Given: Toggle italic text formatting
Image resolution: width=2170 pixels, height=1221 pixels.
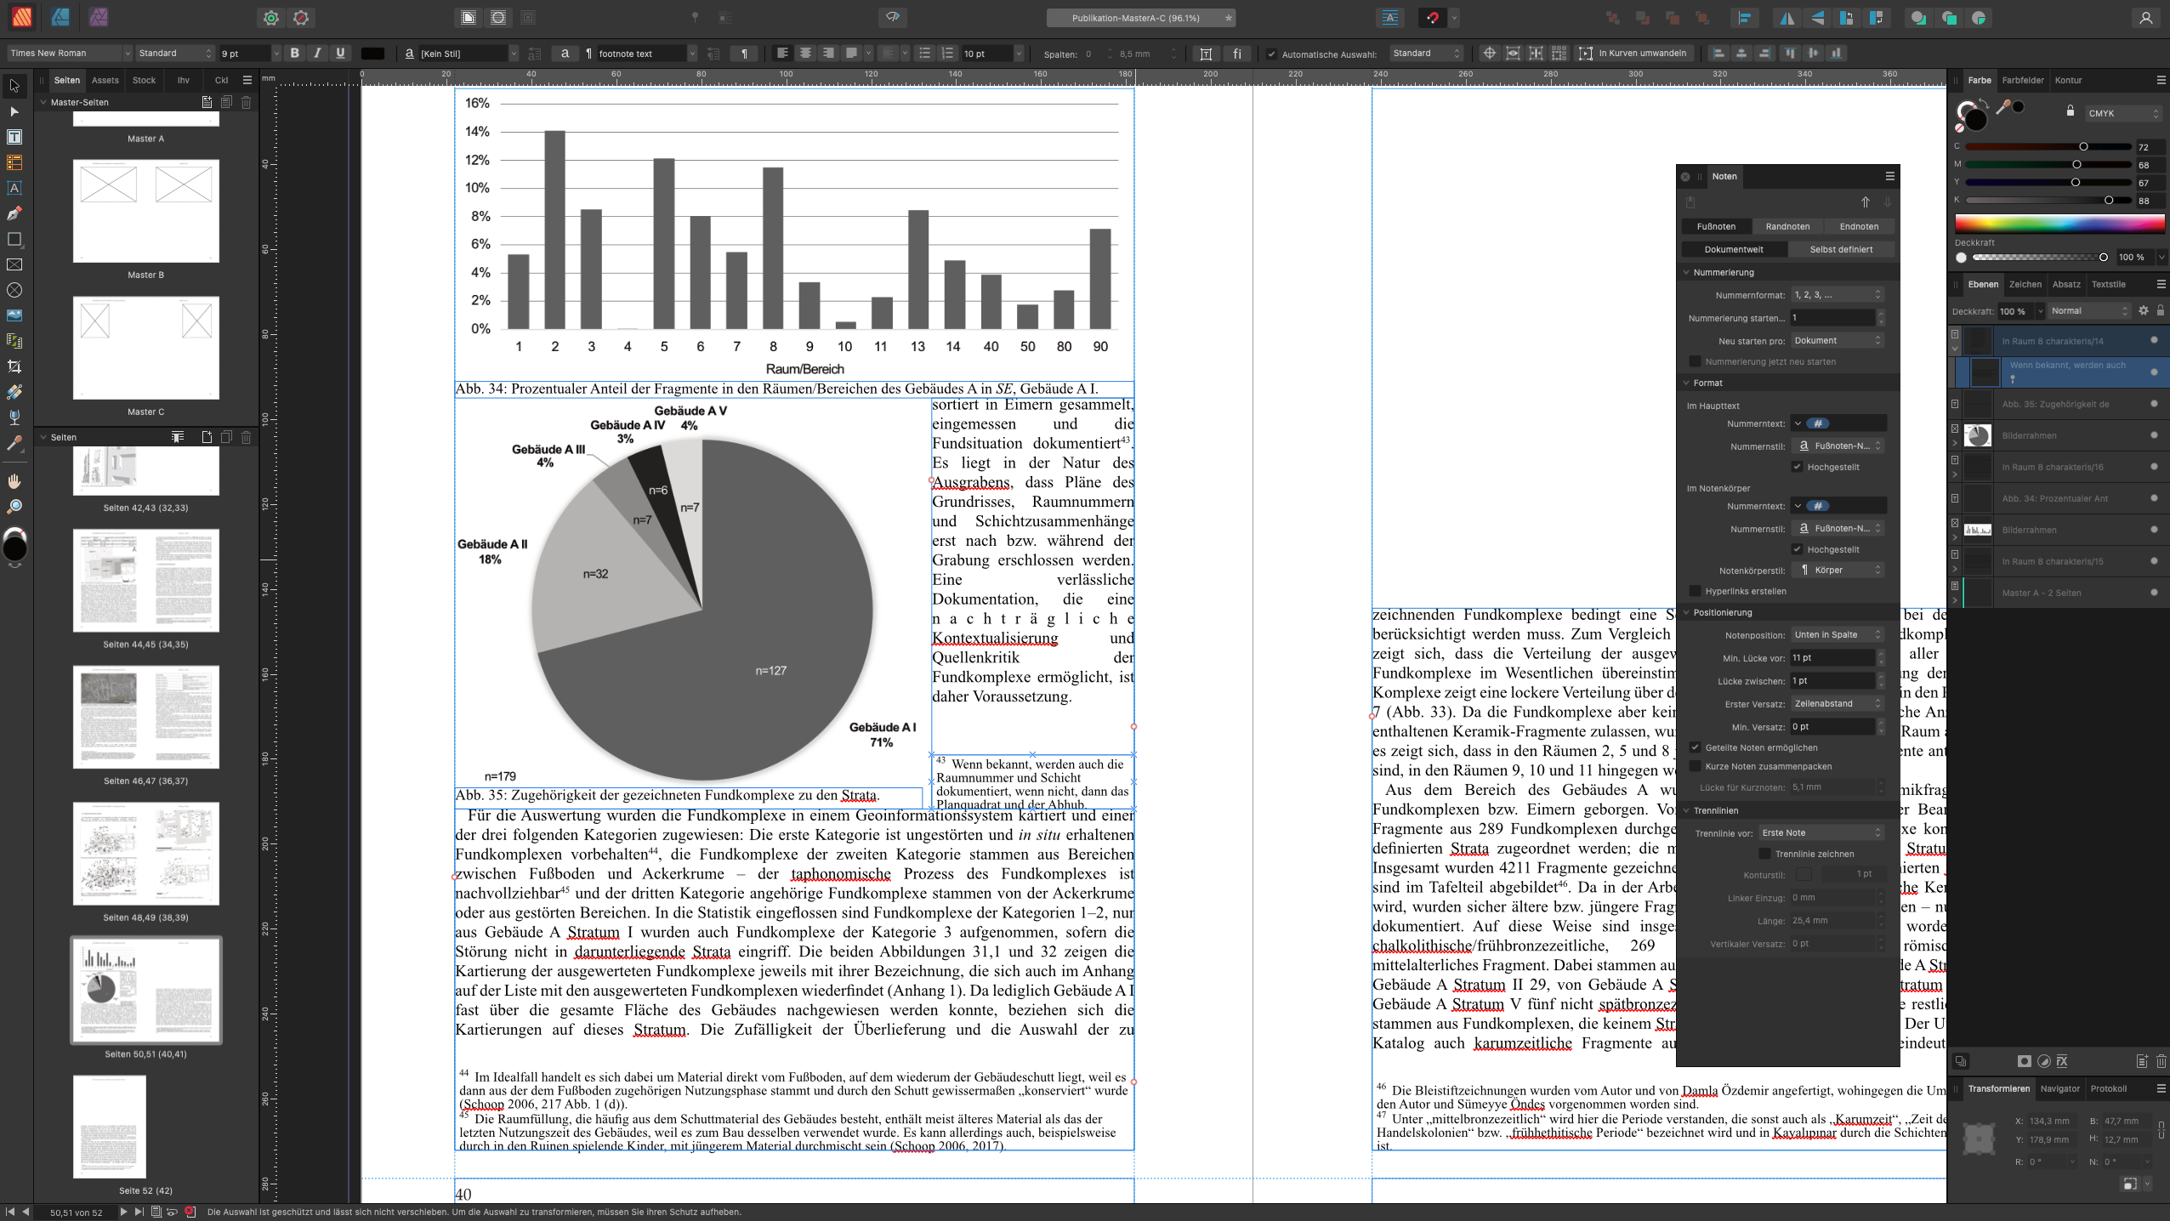Looking at the screenshot, I should [x=317, y=53].
